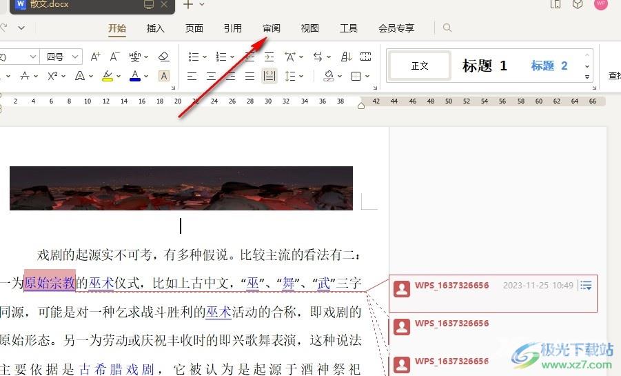Show or hide paragraph marks icon
This screenshot has height=376, width=621.
pos(365,57)
